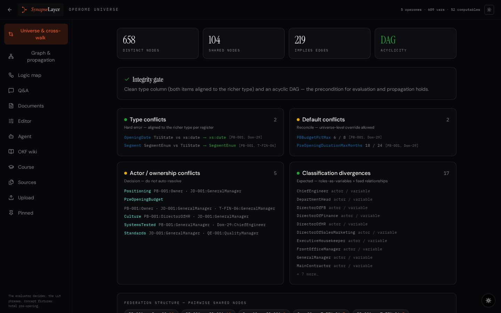Click the Sources copy icon
Image resolution: width=501 pixels, height=313 pixels.
pyautogui.click(x=11, y=182)
